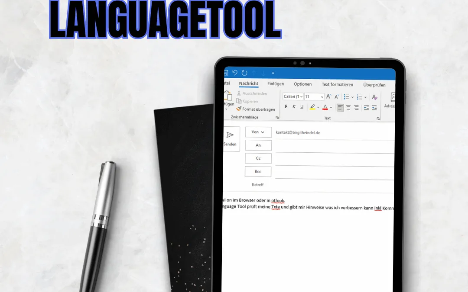Open the highlight color dropdown arrow
This screenshot has height=292, width=468.
(318, 107)
